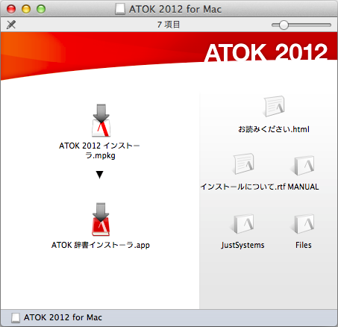Open the MANUAL folder icon
The width and height of the screenshot is (338, 327).
[304, 165]
